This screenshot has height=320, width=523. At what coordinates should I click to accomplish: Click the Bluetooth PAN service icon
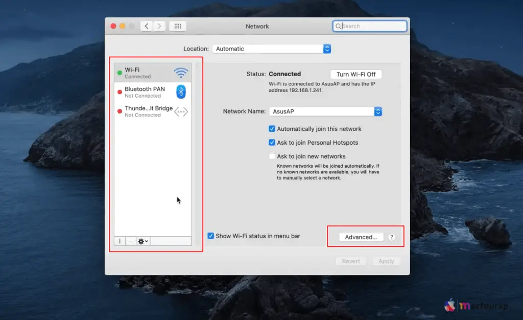click(x=181, y=92)
